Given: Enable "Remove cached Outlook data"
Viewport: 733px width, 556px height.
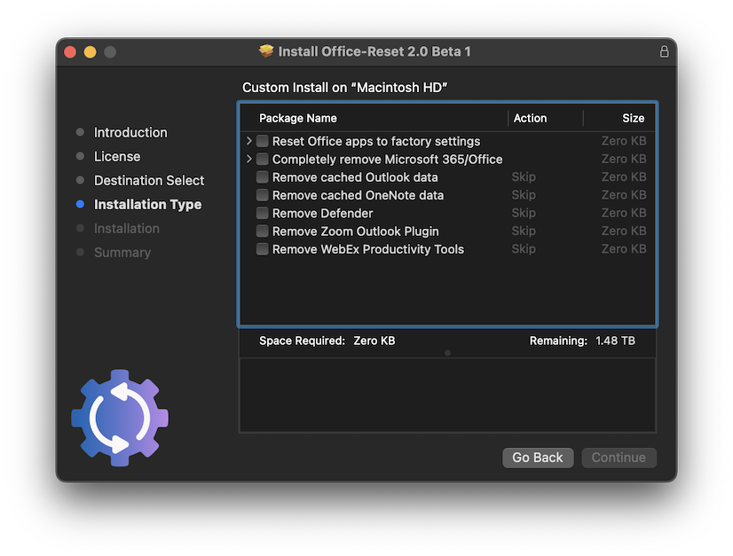Looking at the screenshot, I should pyautogui.click(x=262, y=177).
